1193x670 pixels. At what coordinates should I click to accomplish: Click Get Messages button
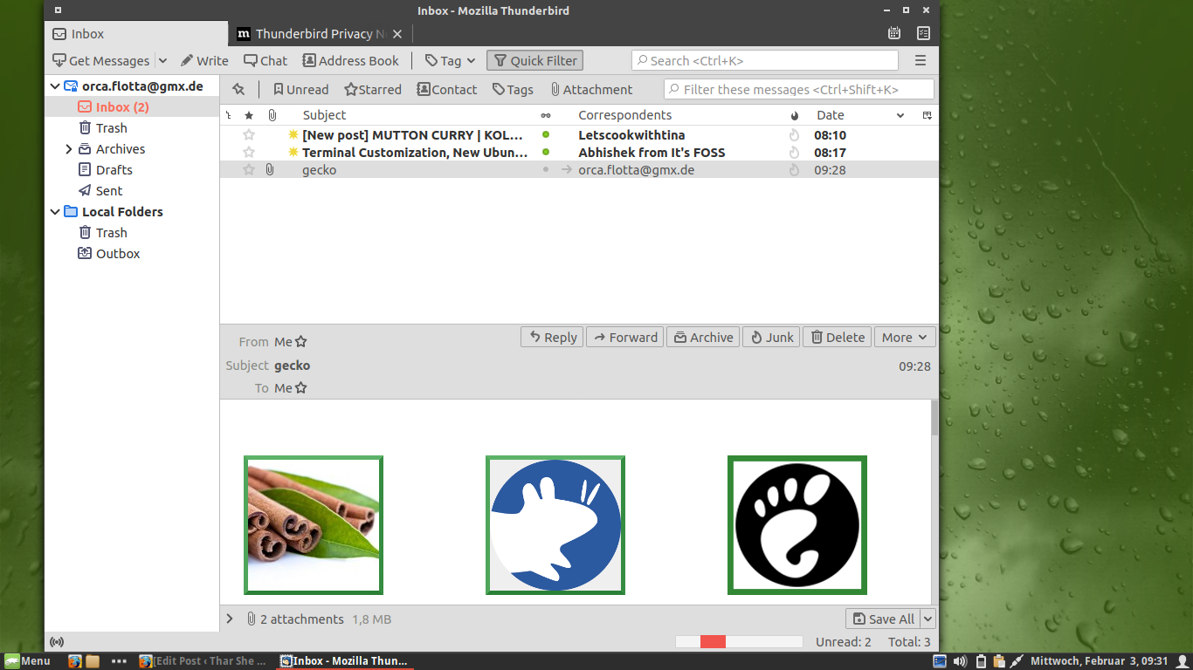[x=101, y=60]
